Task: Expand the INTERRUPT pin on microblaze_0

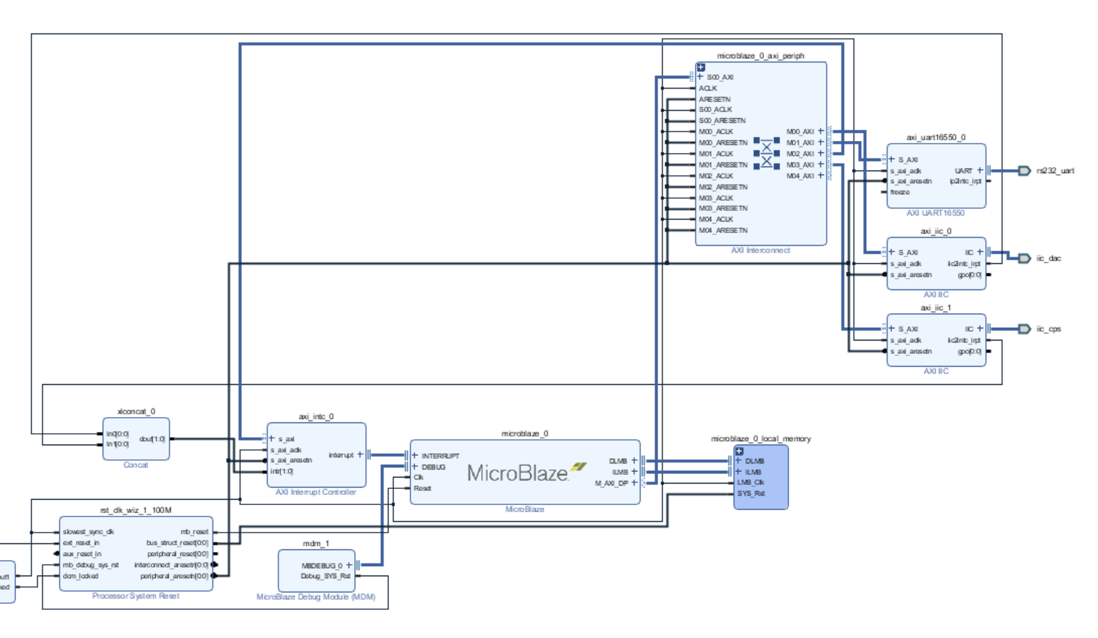Action: pos(415,455)
